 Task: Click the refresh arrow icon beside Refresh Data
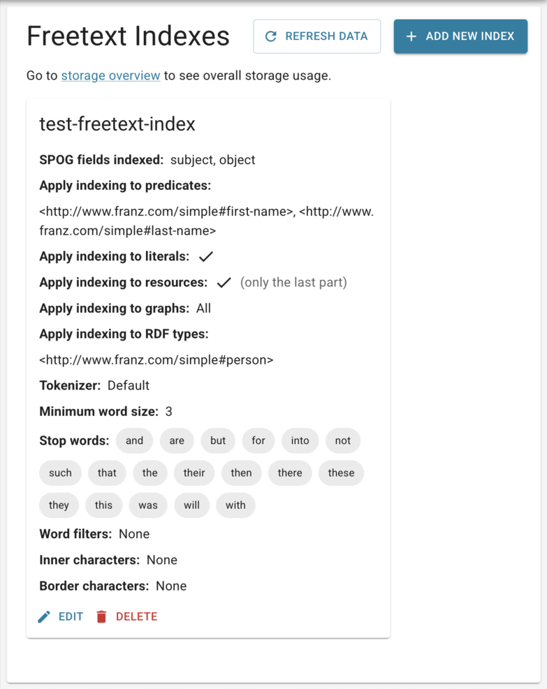pyautogui.click(x=271, y=36)
